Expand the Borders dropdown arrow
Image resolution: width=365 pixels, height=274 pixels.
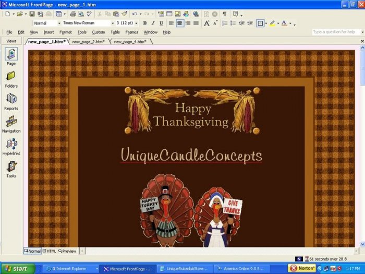(266, 23)
